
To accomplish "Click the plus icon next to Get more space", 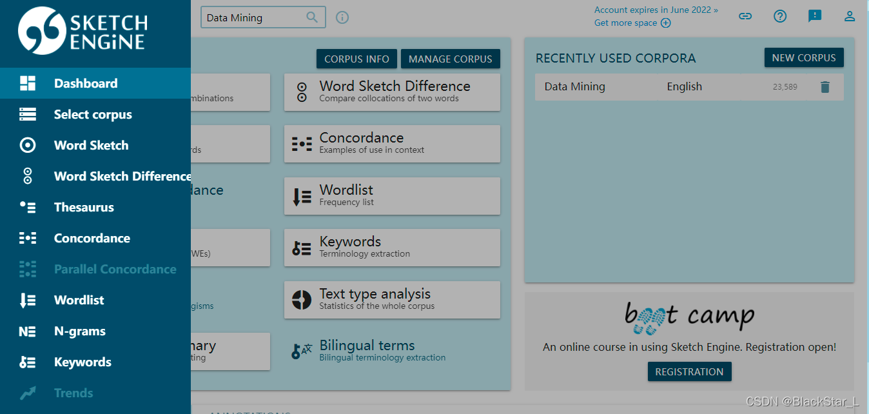I will pyautogui.click(x=666, y=23).
